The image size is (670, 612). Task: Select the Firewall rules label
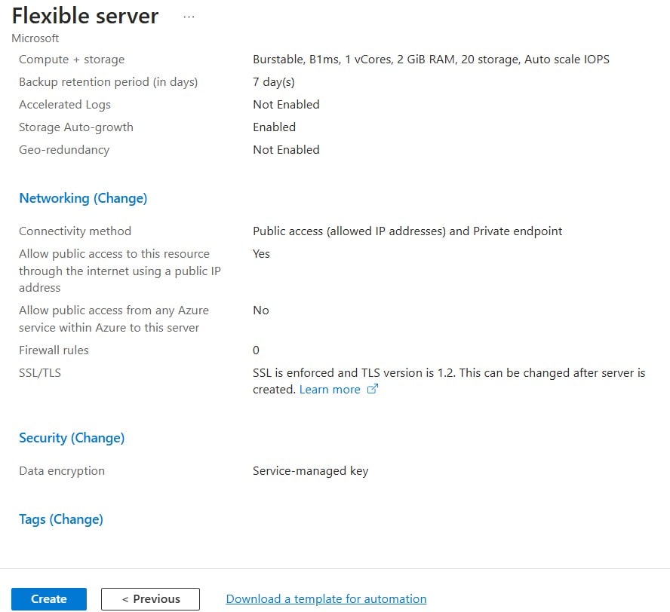[x=54, y=350]
